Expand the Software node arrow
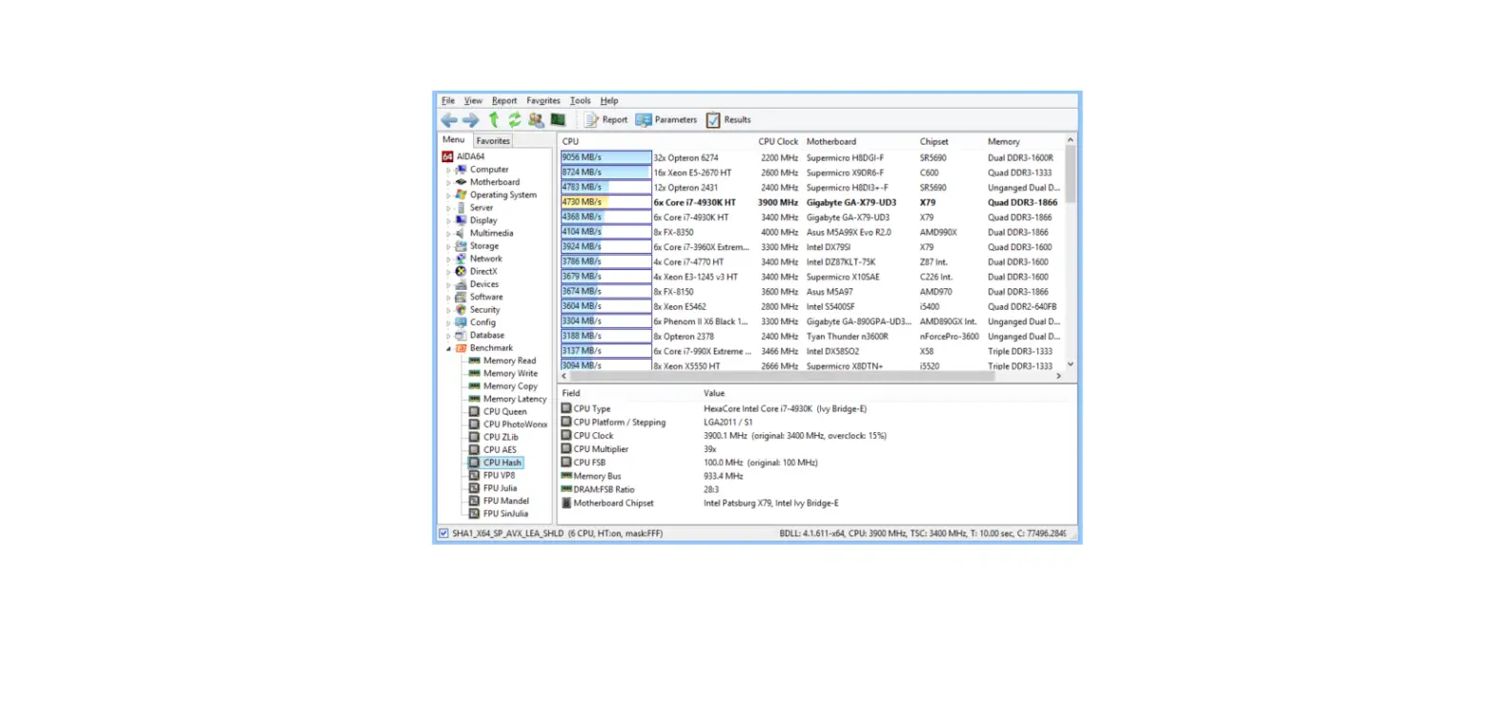1495x704 pixels. pos(449,297)
